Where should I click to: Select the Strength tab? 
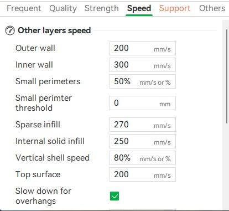click(x=102, y=8)
